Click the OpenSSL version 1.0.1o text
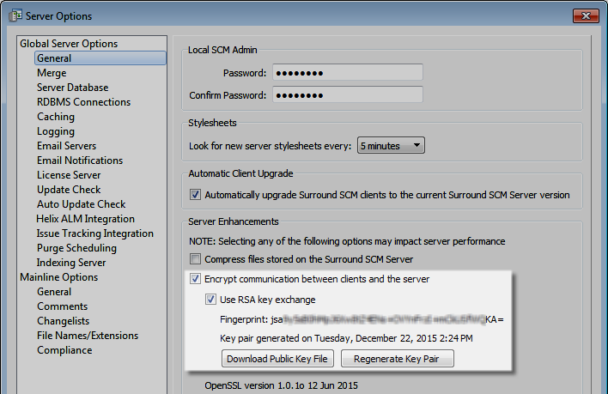This screenshot has width=608, height=394. (281, 386)
